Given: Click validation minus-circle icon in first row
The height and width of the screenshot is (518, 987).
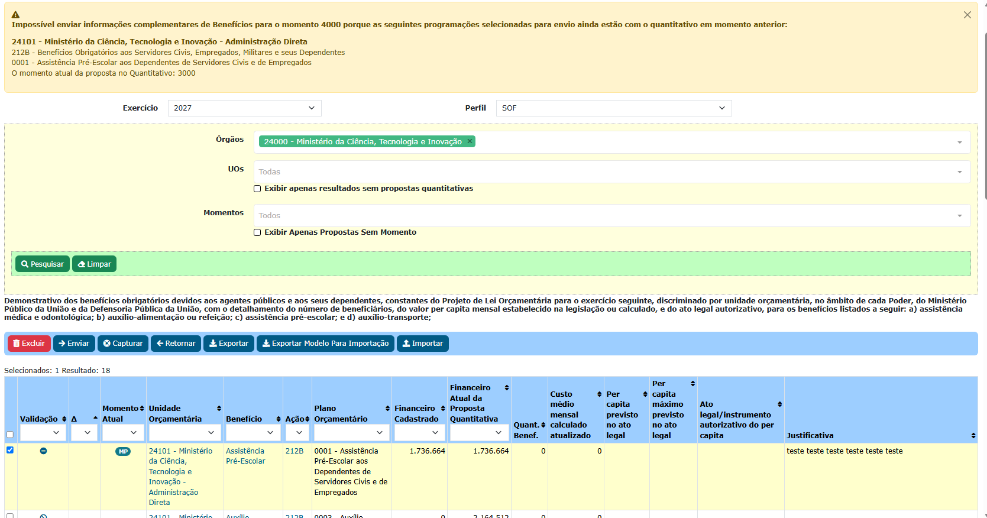Looking at the screenshot, I should coord(43,451).
